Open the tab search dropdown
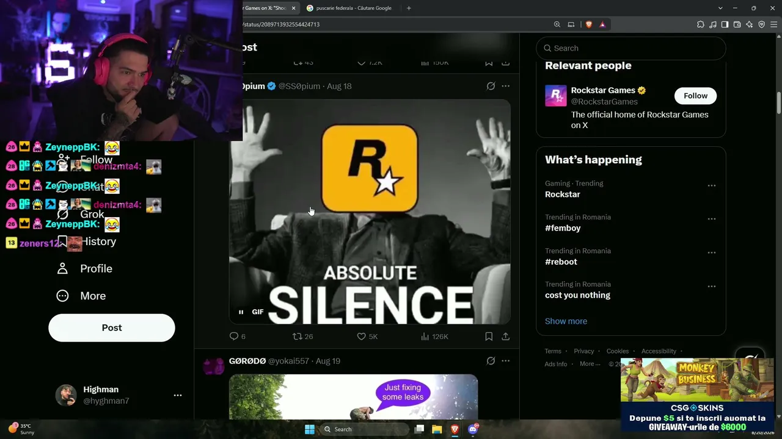The width and height of the screenshot is (782, 439). [720, 8]
